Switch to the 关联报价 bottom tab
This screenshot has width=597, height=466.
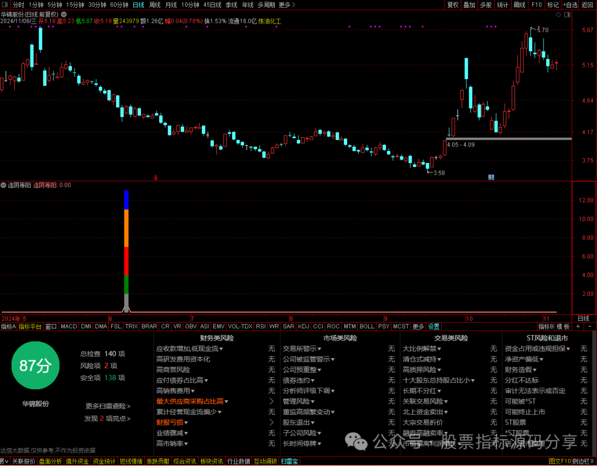24,462
